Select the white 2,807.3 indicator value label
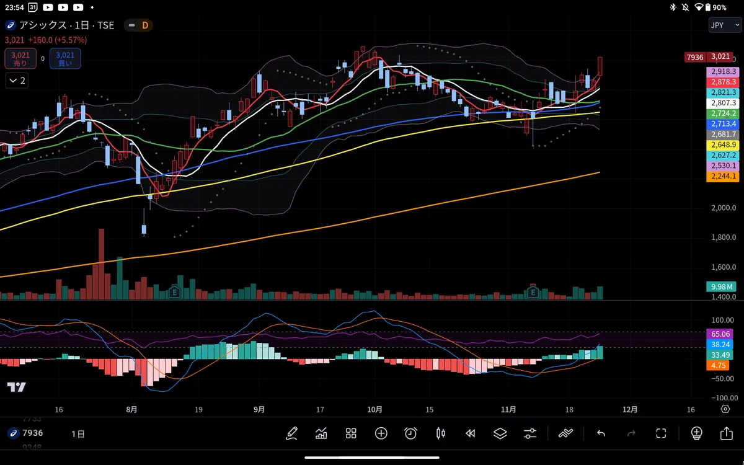This screenshot has width=744, height=465. (x=723, y=103)
